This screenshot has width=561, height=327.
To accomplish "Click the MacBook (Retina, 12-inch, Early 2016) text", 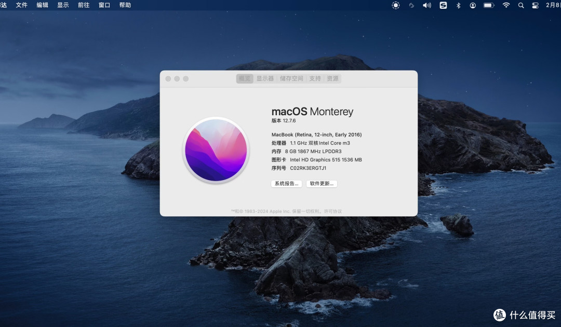I will click(317, 135).
